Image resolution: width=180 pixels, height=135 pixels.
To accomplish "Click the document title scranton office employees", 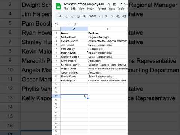I will point(84,4).
